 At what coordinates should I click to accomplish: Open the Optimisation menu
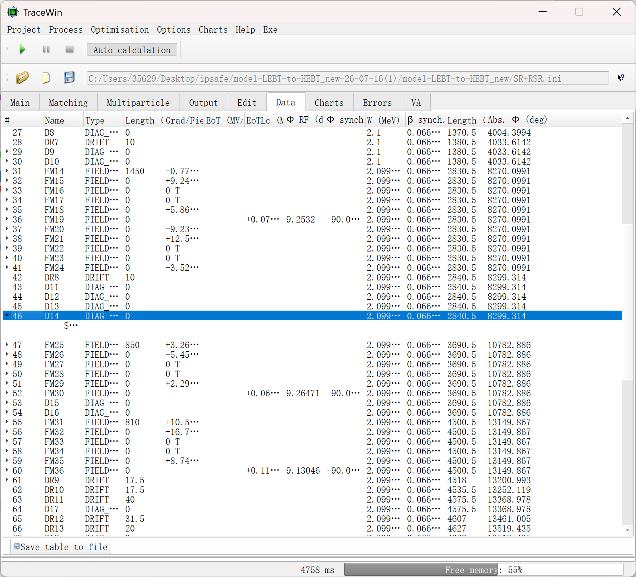click(x=120, y=30)
